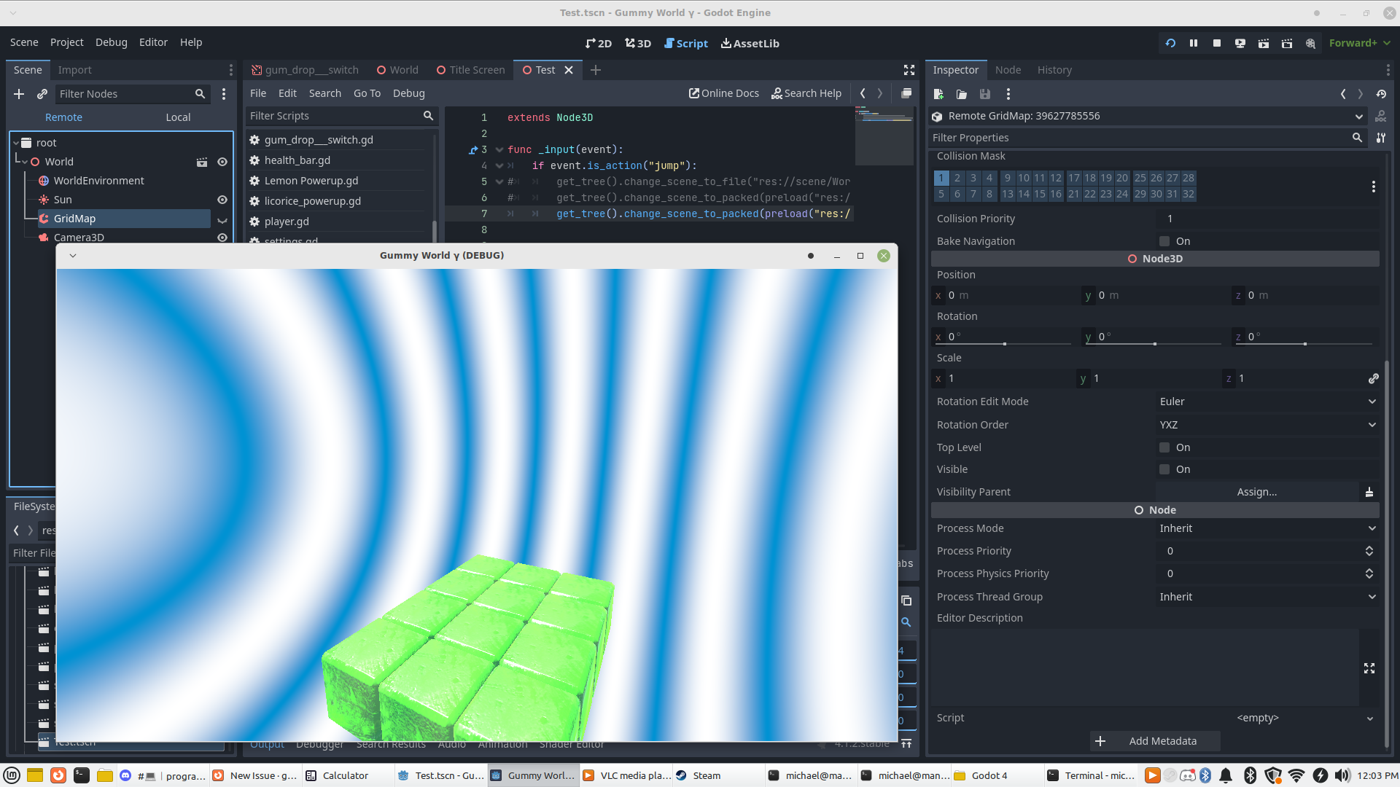Switch to the Title Screen scene tab
1400x787 pixels.
[470, 70]
